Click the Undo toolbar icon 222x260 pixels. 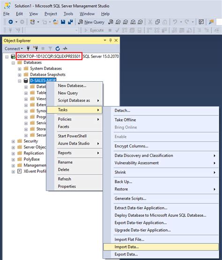[x=175, y=22]
